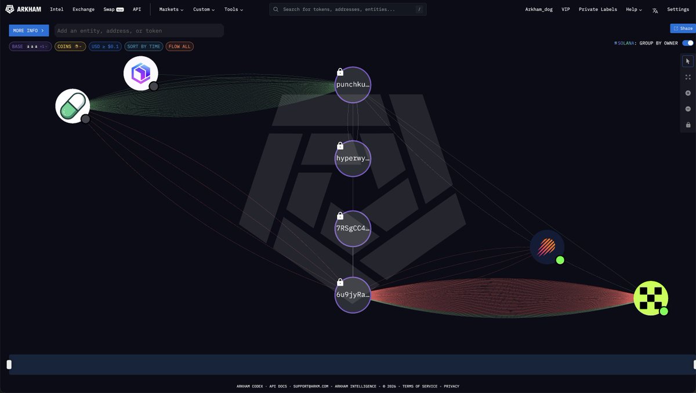Click gray status dot on cube node
This screenshot has height=393, width=696.
pos(154,86)
